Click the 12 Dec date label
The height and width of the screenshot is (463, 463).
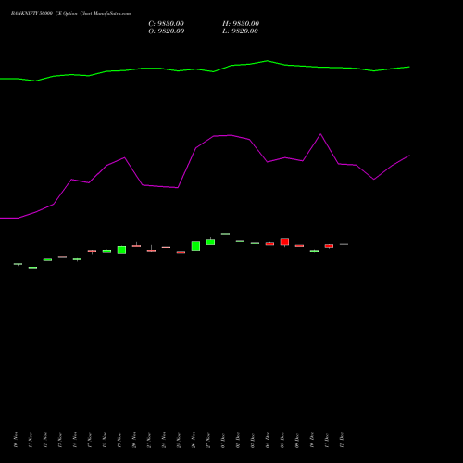tap(342, 440)
